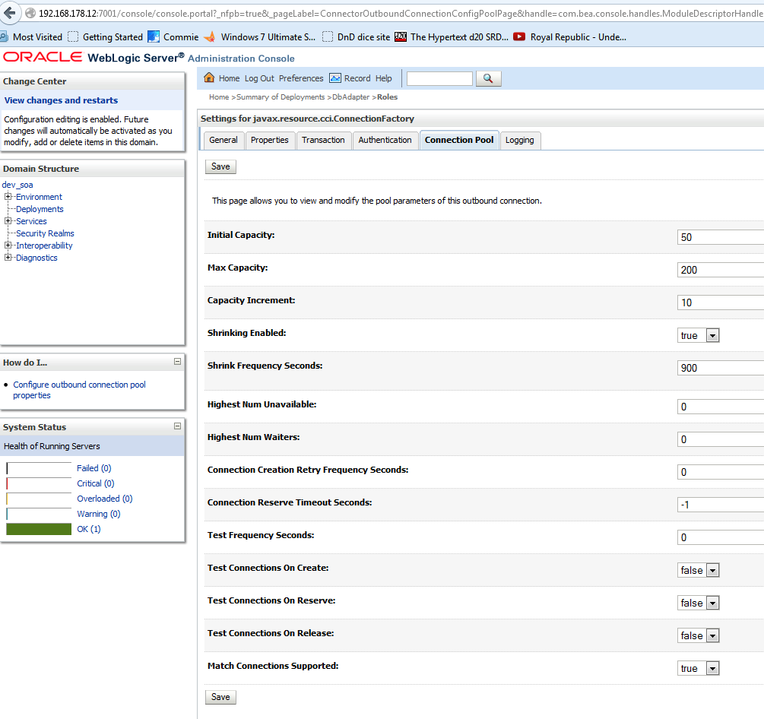The width and height of the screenshot is (764, 719).
Task: Click Connection Reserve Timeout Seconds field
Action: (721, 505)
